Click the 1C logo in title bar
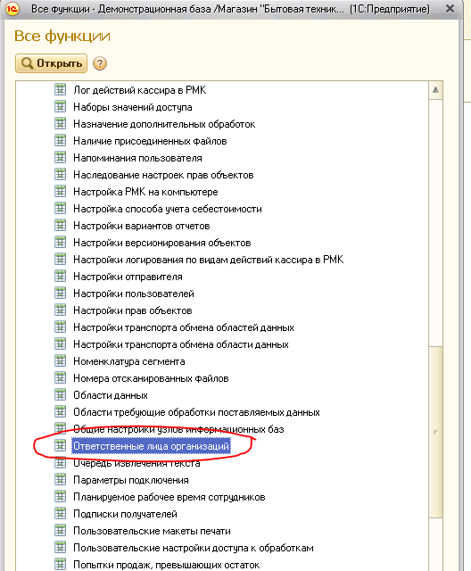This screenshot has width=471, height=571. [x=12, y=8]
